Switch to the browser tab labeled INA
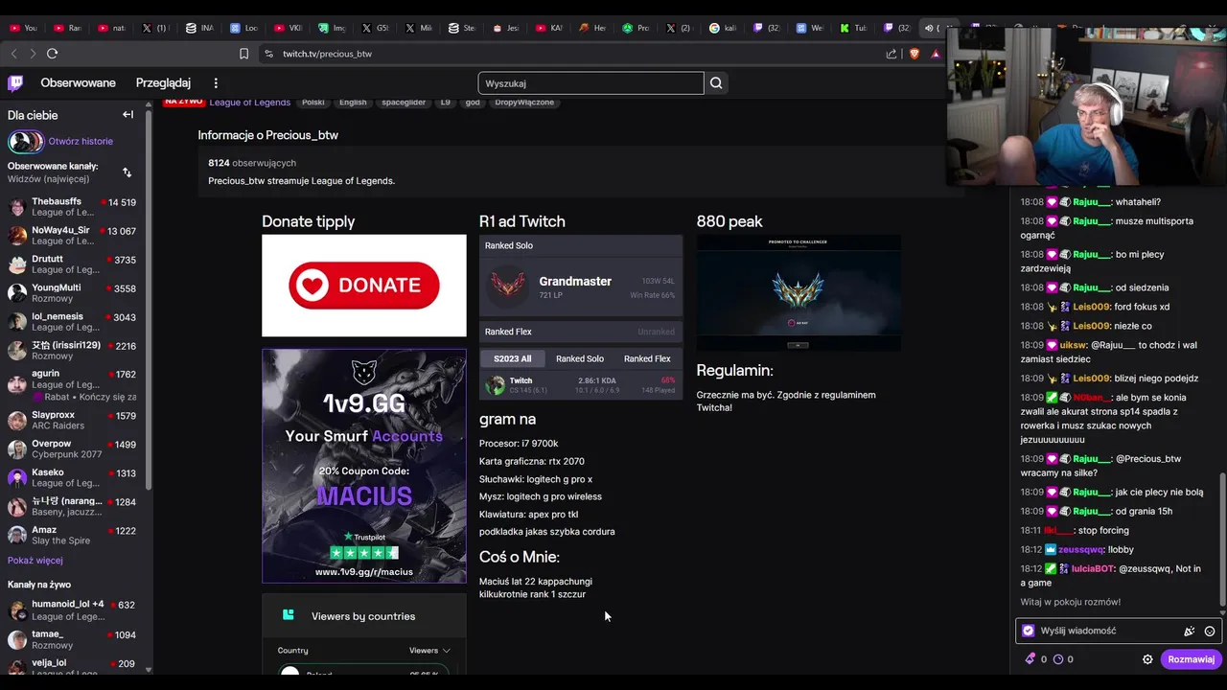This screenshot has width=1227, height=690. click(x=199, y=28)
